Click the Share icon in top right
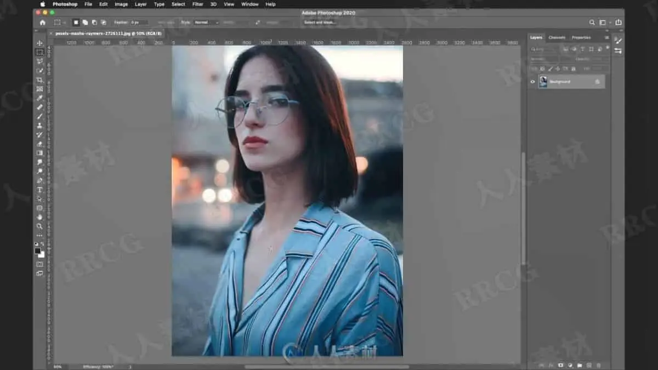Image resolution: width=658 pixels, height=370 pixels. [619, 22]
